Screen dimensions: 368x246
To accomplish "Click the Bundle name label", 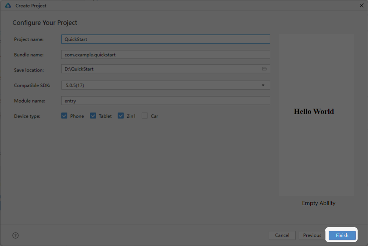I will [28, 55].
